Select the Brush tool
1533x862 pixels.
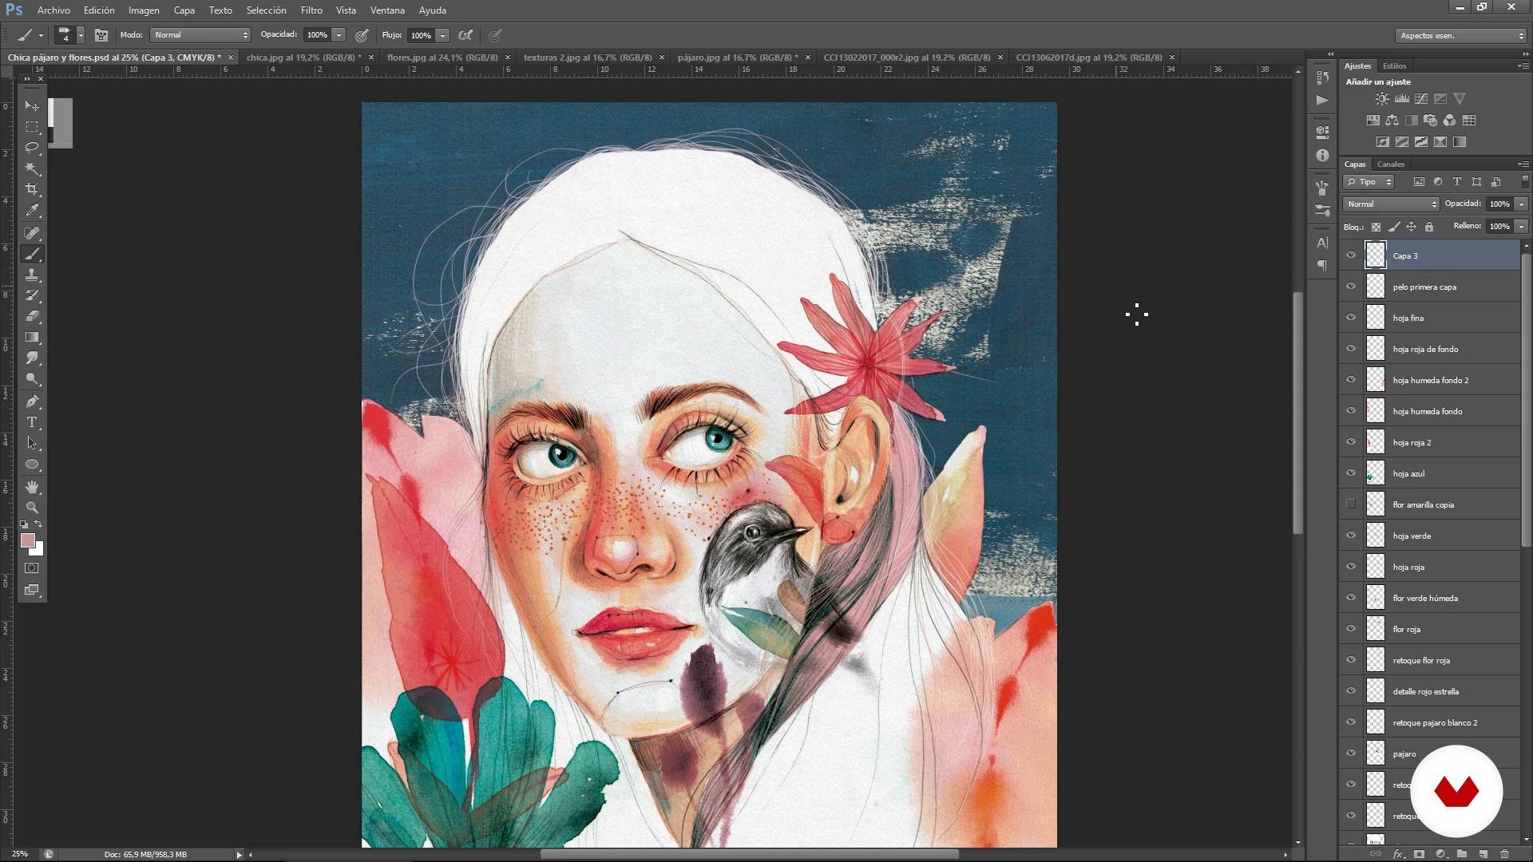pyautogui.click(x=32, y=254)
